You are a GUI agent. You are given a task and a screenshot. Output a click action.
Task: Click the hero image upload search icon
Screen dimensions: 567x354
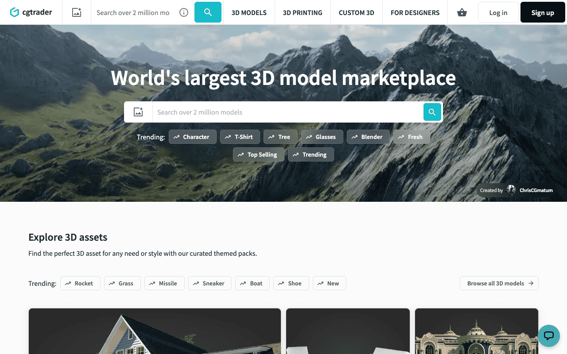point(138,112)
